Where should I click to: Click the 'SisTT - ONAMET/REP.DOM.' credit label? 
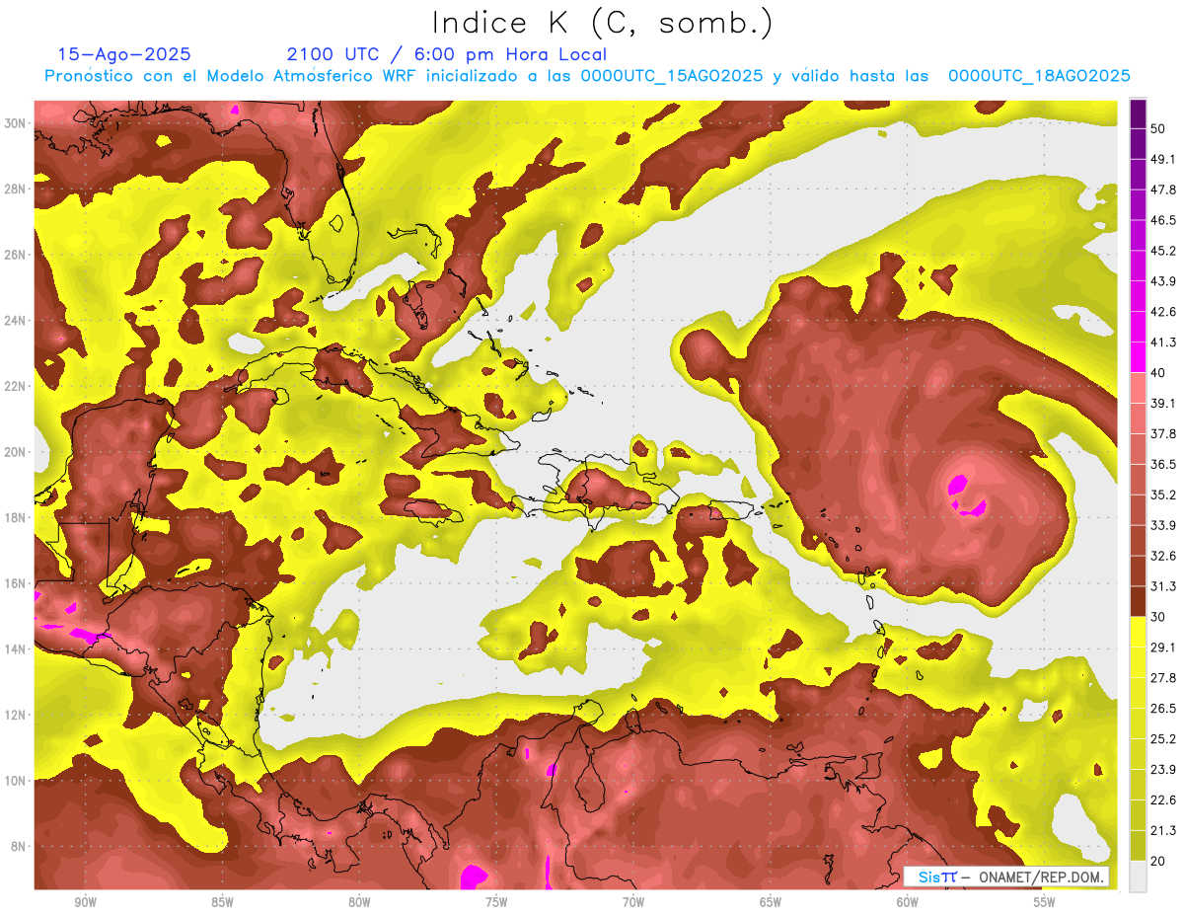click(1006, 877)
